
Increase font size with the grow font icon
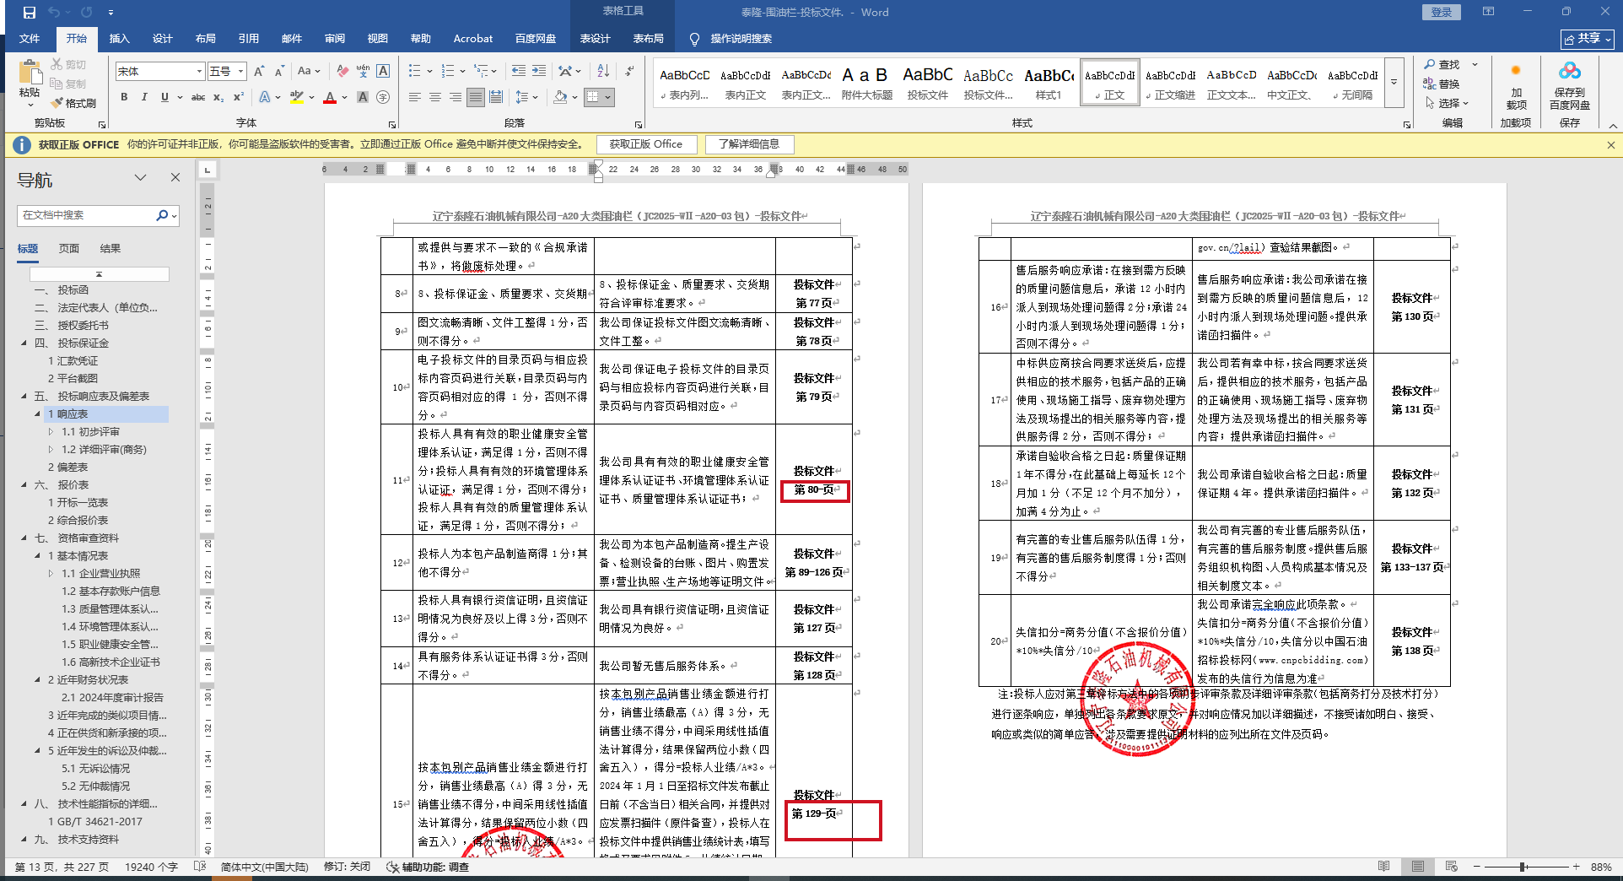tap(260, 72)
